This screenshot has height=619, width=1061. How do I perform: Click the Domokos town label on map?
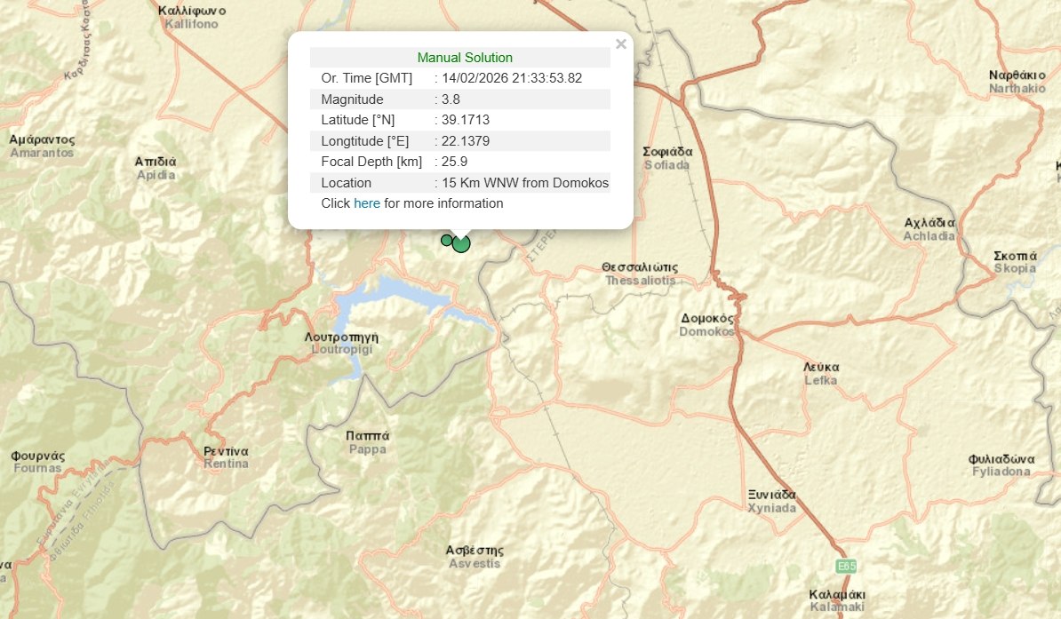click(x=707, y=324)
